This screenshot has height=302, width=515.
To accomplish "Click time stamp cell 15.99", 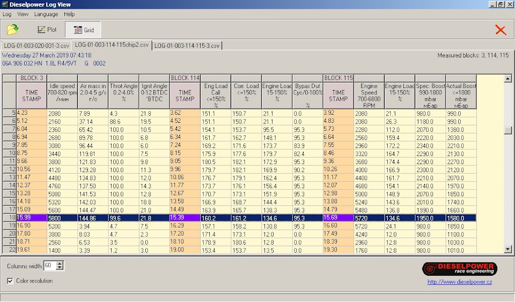I will pos(32,218).
